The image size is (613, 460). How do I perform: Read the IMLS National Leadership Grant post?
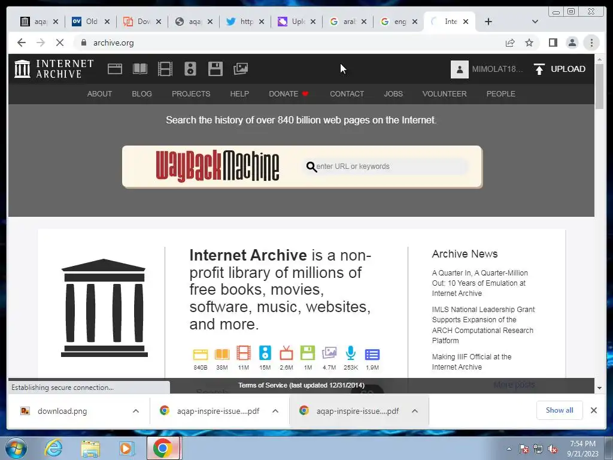[x=483, y=325]
